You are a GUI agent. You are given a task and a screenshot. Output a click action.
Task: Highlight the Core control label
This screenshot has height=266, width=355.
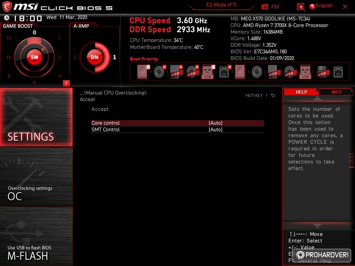[x=105, y=123]
